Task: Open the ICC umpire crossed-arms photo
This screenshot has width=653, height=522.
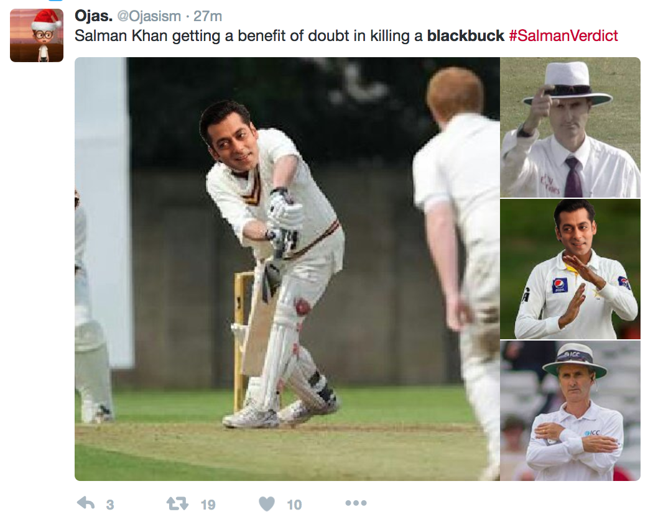Action: point(570,411)
